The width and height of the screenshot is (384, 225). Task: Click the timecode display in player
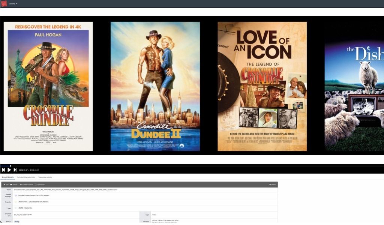tap(28, 170)
